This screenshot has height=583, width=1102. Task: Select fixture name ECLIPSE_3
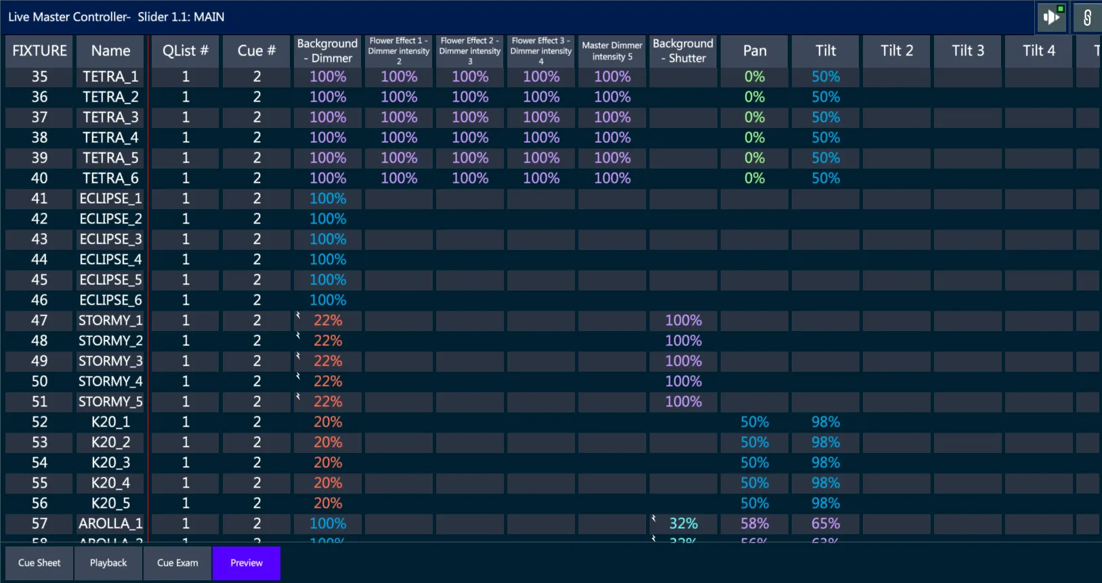coord(111,239)
